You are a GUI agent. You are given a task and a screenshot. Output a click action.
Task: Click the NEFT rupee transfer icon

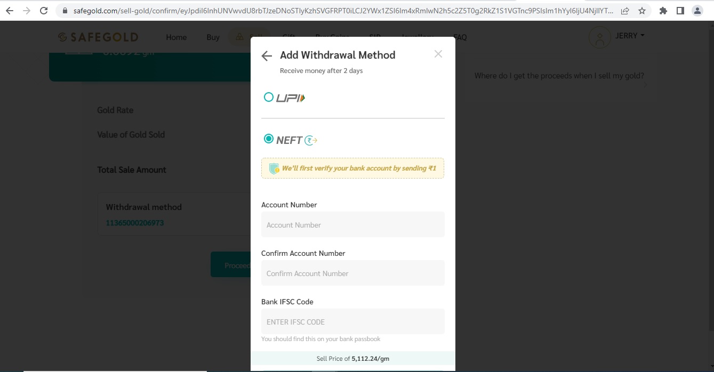[311, 141]
